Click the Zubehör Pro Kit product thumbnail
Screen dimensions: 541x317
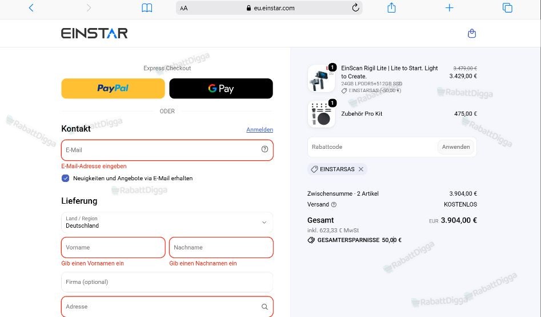click(x=321, y=114)
